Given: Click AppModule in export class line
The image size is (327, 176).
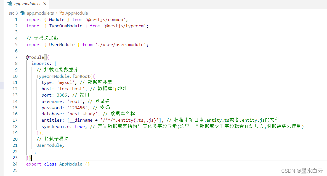Looking at the screenshot, I should click(71, 164).
